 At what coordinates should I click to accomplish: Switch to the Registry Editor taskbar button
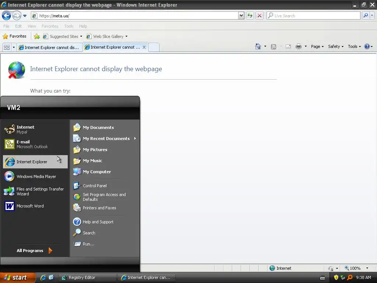[87, 278]
